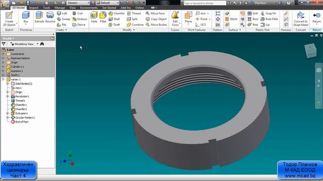Switch to the Inspect tab

(x=34, y=8)
